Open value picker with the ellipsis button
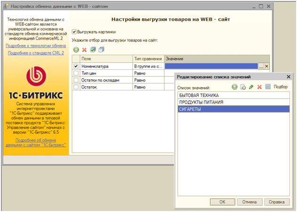The image size is (297, 212). [x=261, y=66]
